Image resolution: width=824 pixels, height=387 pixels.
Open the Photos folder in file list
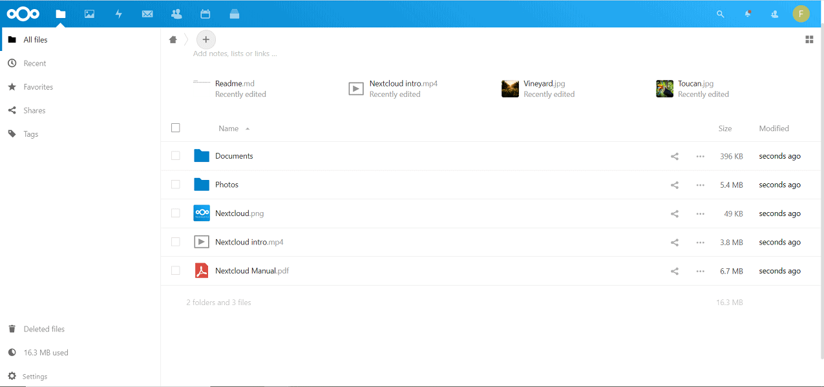tap(227, 185)
